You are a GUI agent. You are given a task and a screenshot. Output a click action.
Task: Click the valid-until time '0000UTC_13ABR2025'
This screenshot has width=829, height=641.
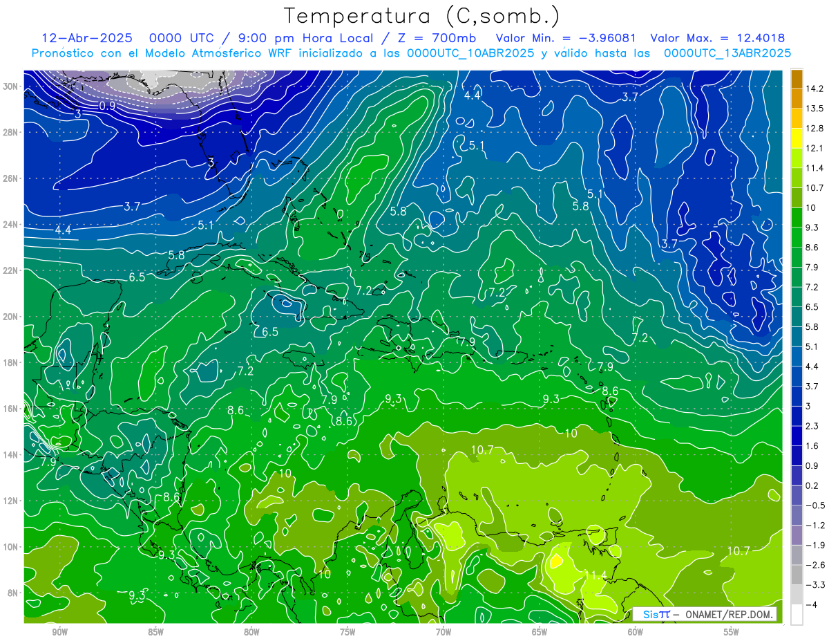(727, 53)
